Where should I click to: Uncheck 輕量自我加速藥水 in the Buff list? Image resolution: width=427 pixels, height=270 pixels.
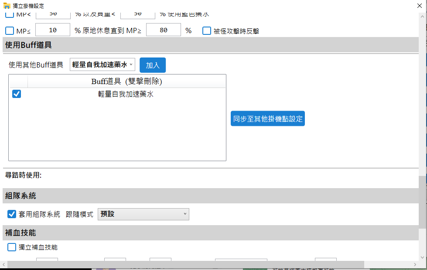pos(17,94)
